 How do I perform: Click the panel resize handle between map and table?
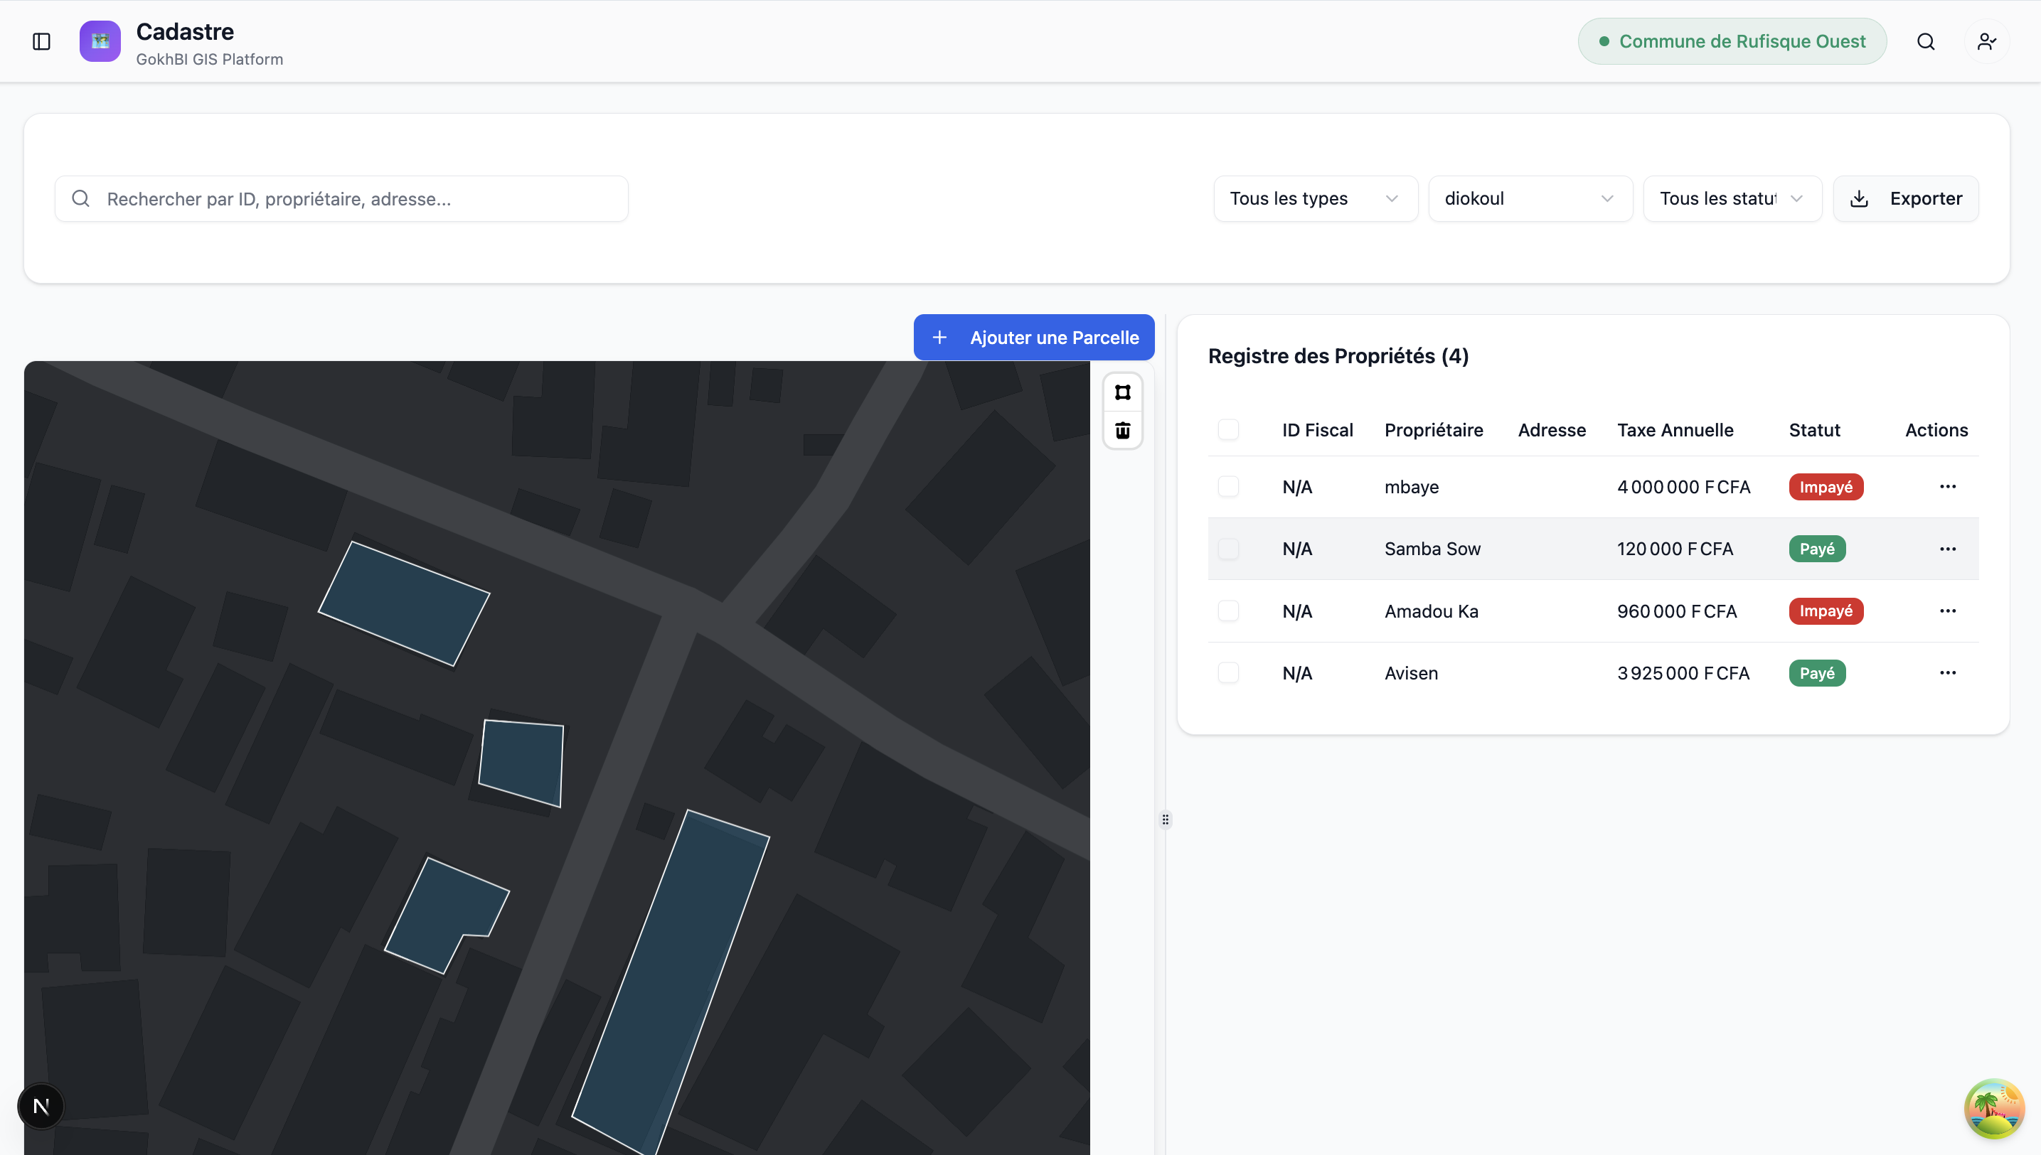tap(1165, 820)
